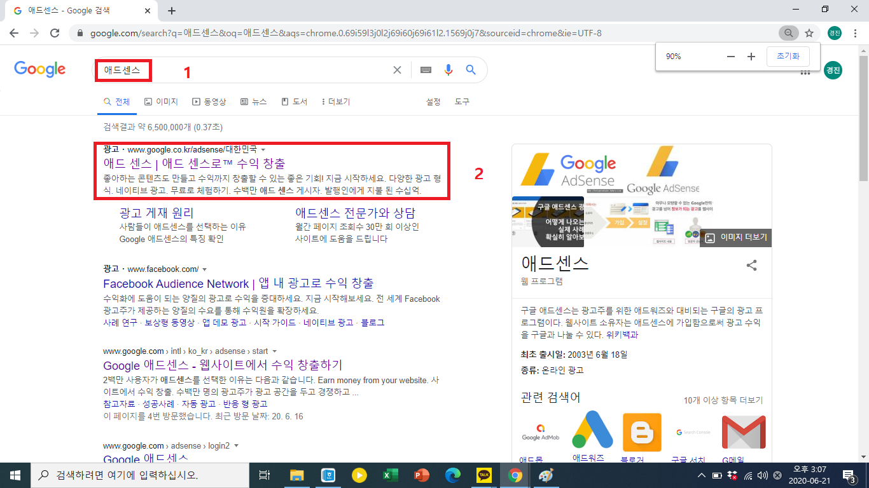Viewport: 869px width, 488px height.
Task: Open the 자동 광고 sublink
Action: (x=198, y=404)
